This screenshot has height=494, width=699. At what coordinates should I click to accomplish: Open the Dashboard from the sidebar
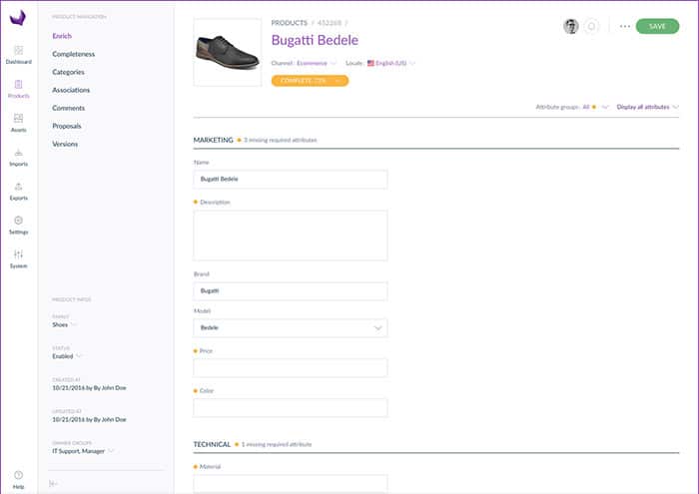[x=18, y=54]
